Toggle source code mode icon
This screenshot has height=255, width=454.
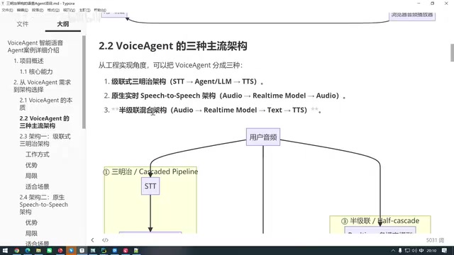pos(105,240)
